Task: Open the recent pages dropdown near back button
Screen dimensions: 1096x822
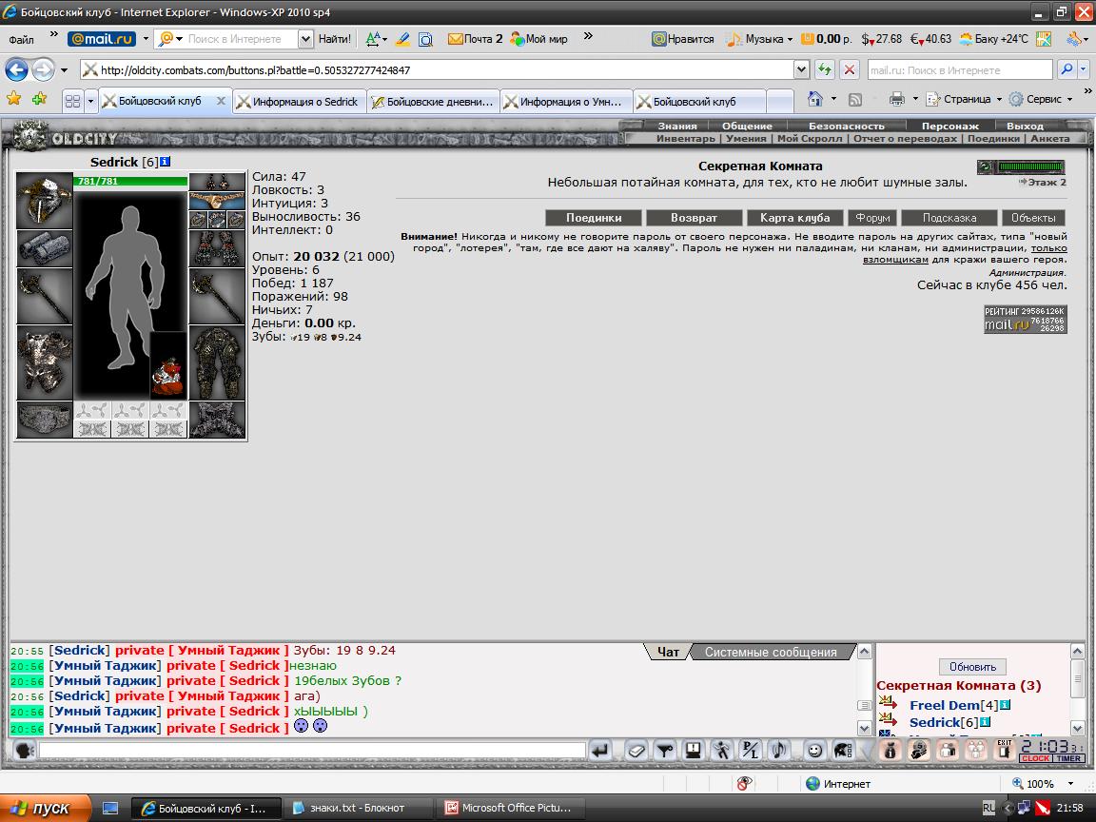Action: pyautogui.click(x=65, y=69)
